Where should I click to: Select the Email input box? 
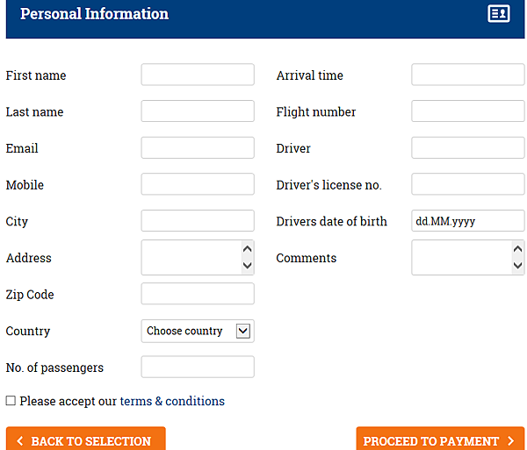click(x=198, y=147)
